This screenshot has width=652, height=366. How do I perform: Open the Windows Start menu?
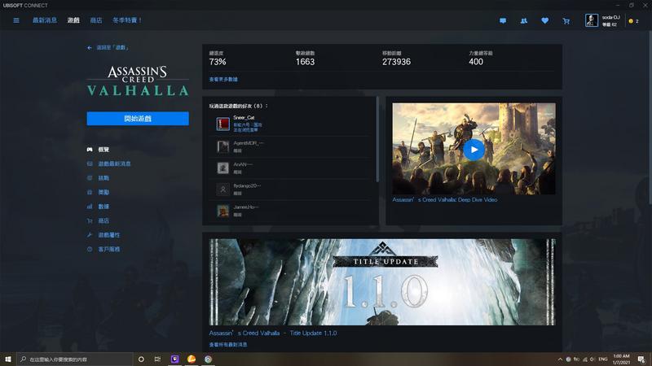click(x=8, y=359)
